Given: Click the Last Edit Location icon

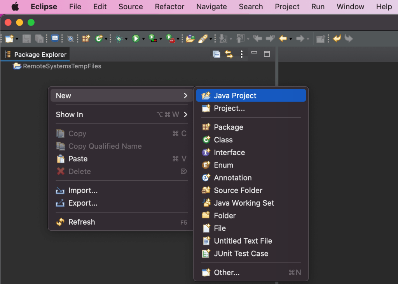Looking at the screenshot, I should (257, 38).
